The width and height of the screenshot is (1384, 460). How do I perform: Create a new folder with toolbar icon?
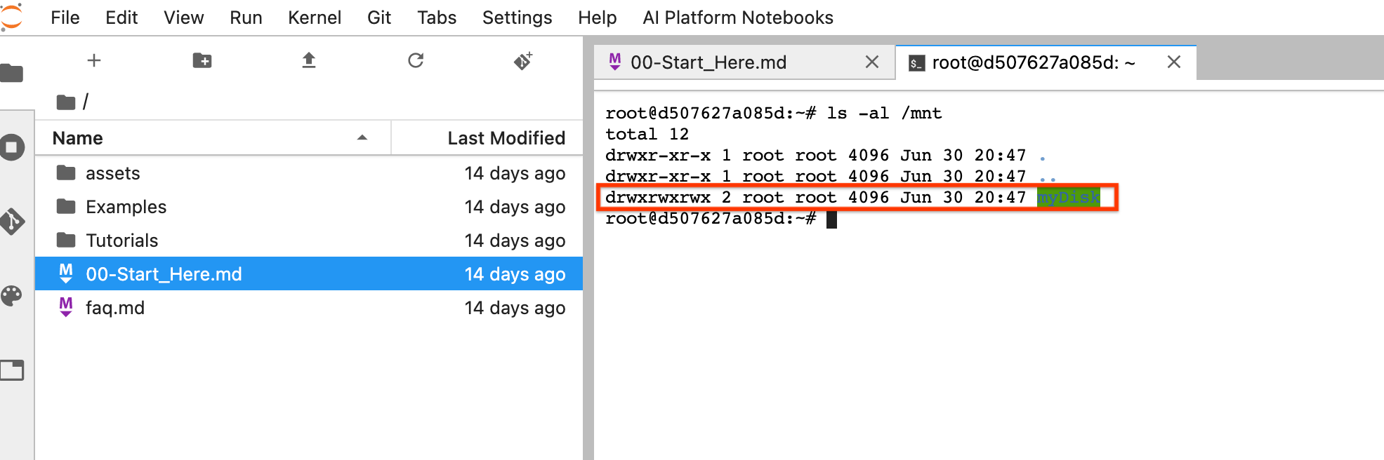coord(202,61)
